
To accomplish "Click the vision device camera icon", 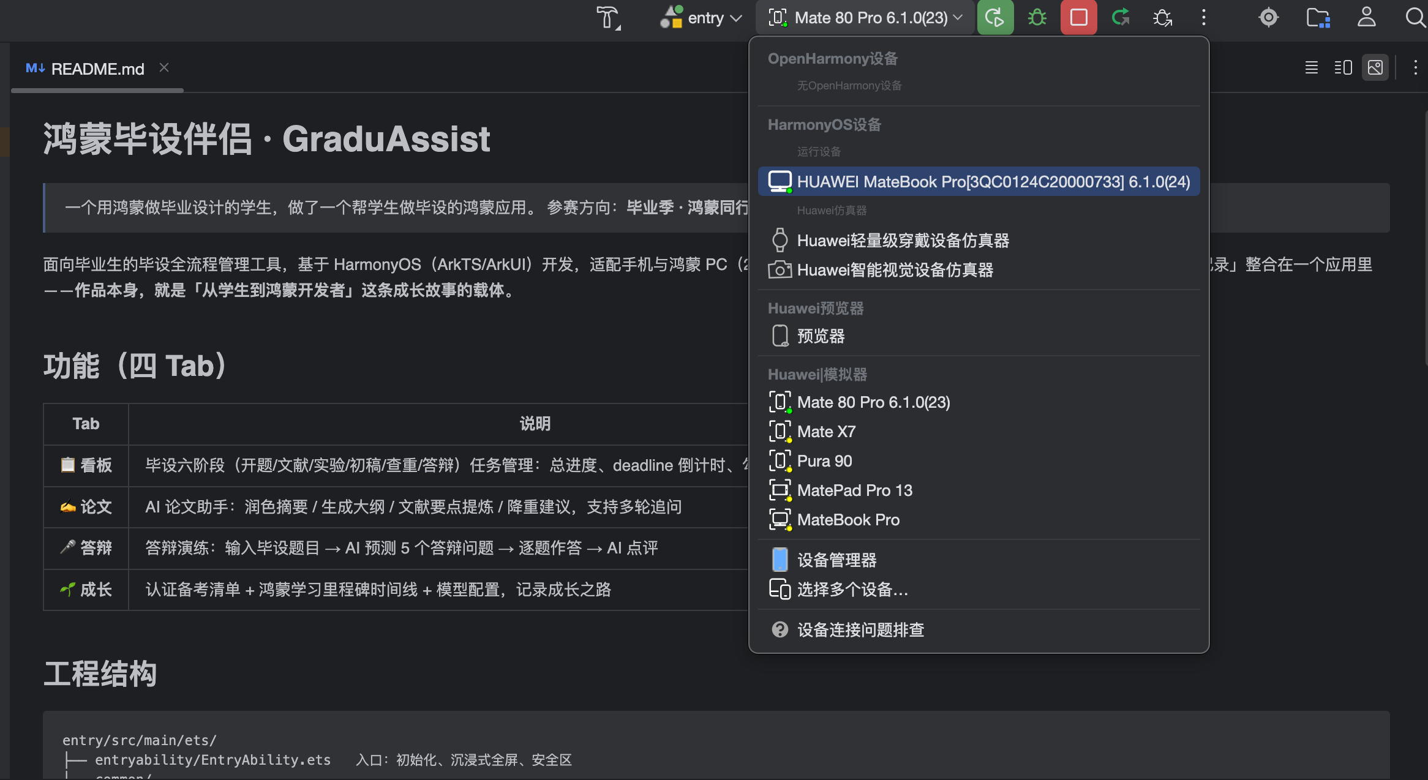I will 780,270.
